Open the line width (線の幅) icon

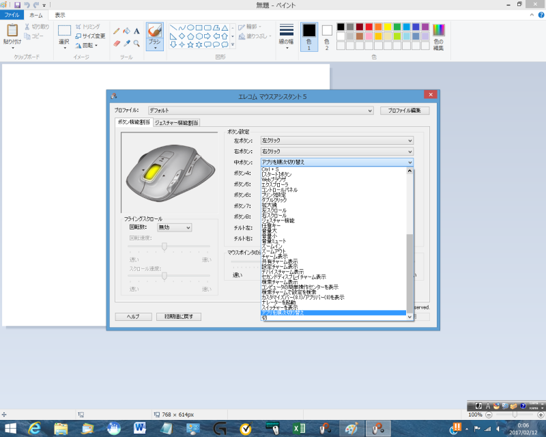tap(286, 30)
